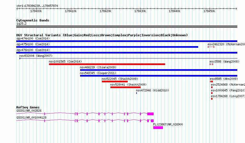
Task: Click the Cytogenetic Bands track title
Action: click(x=33, y=20)
